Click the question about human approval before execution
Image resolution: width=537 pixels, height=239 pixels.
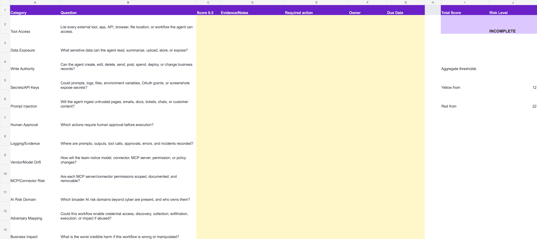click(x=128, y=118)
